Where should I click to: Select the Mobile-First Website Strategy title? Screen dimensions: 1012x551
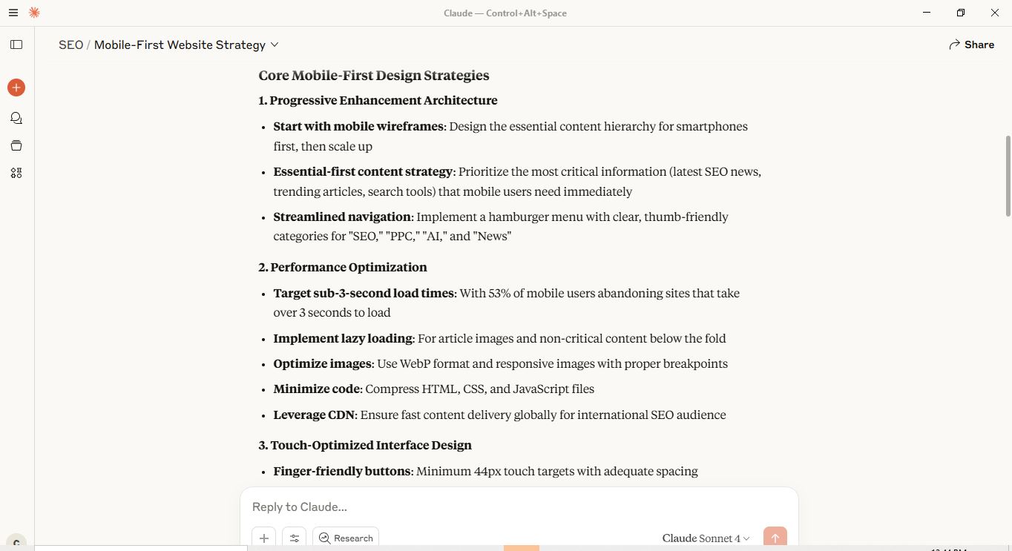180,44
